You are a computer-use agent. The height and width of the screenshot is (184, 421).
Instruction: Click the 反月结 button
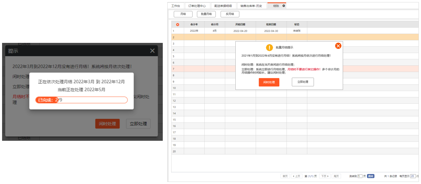pos(230,14)
